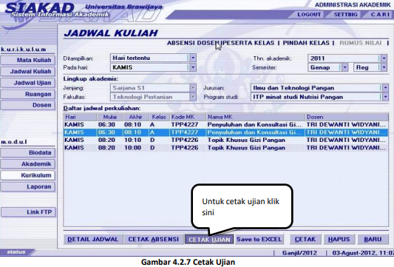This screenshot has height=267, width=394.
Task: Sort the schedule by the Dosen column header
Action: (347, 117)
